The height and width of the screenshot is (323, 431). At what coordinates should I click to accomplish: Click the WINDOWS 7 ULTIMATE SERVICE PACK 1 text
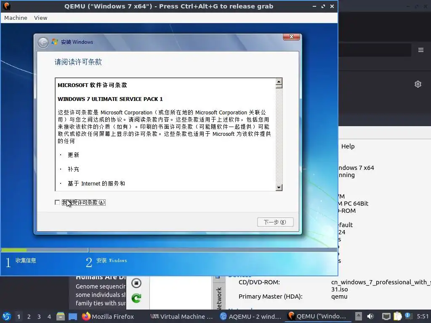110,99
